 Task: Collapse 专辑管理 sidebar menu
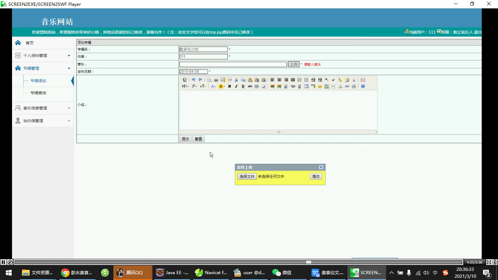43,68
